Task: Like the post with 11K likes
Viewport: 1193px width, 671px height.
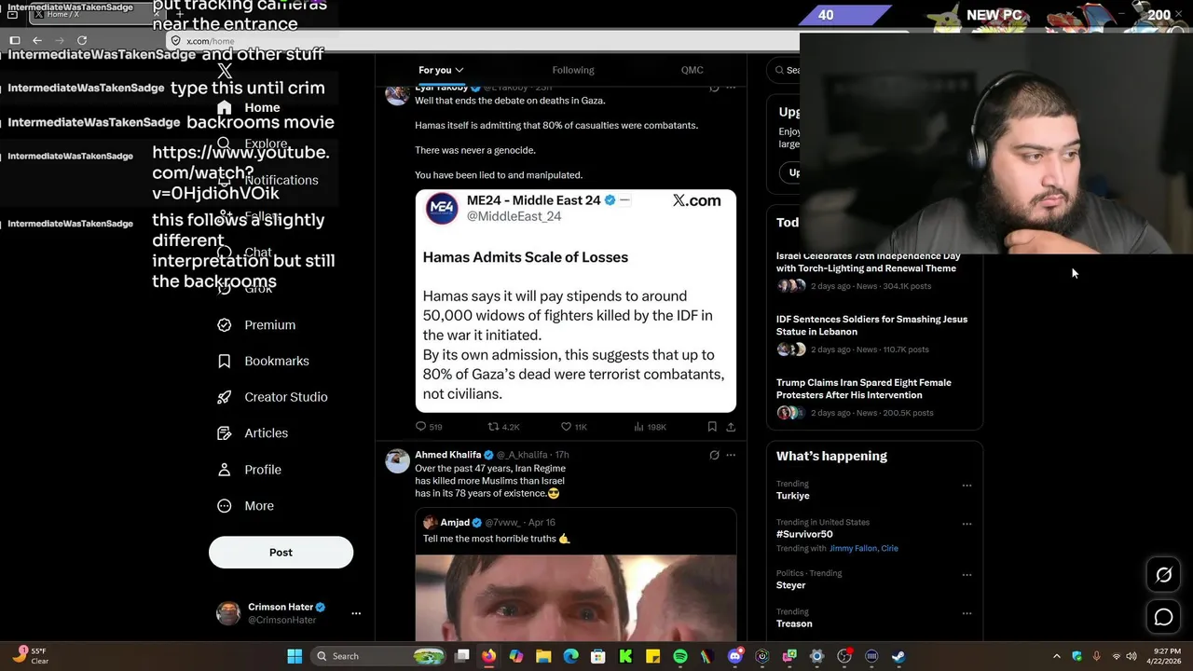Action: [x=573, y=427]
